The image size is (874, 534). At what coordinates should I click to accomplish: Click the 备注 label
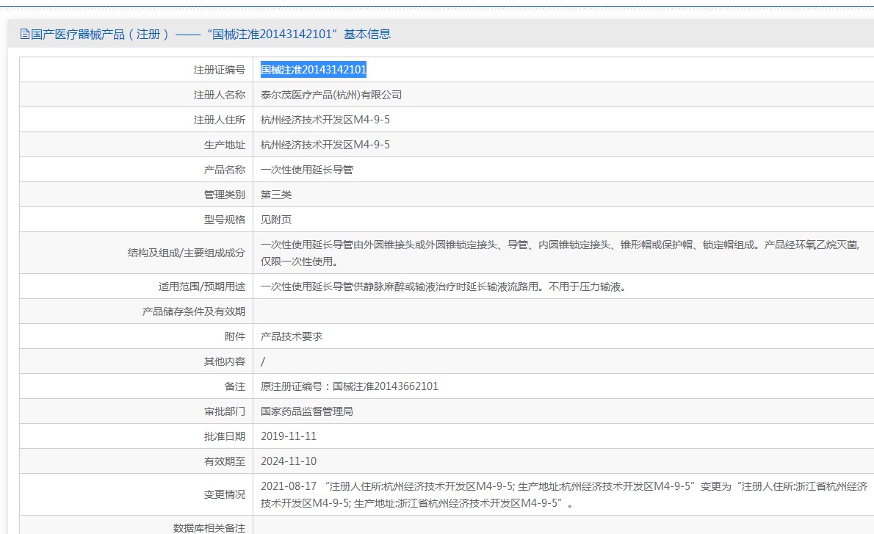(x=235, y=386)
